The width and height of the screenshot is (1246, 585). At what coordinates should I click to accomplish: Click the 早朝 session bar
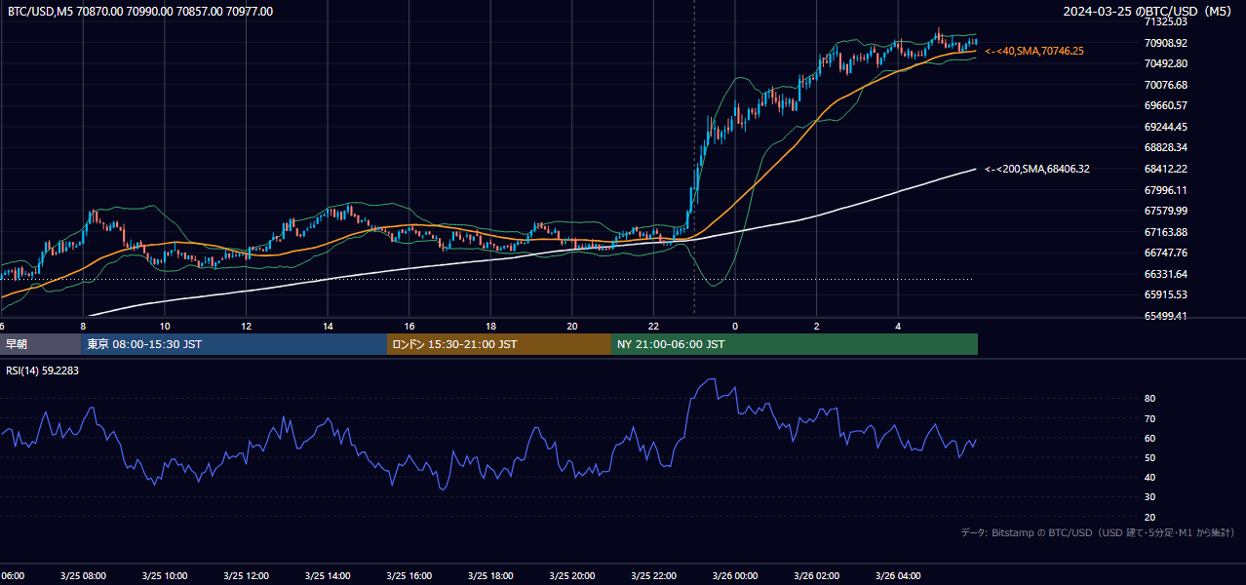(x=41, y=344)
